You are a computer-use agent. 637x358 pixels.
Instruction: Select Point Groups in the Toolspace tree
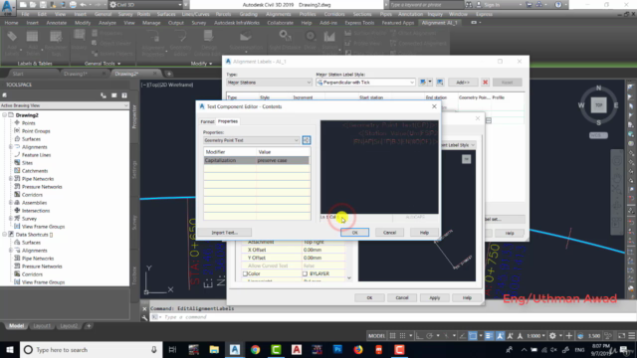pyautogui.click(x=36, y=131)
